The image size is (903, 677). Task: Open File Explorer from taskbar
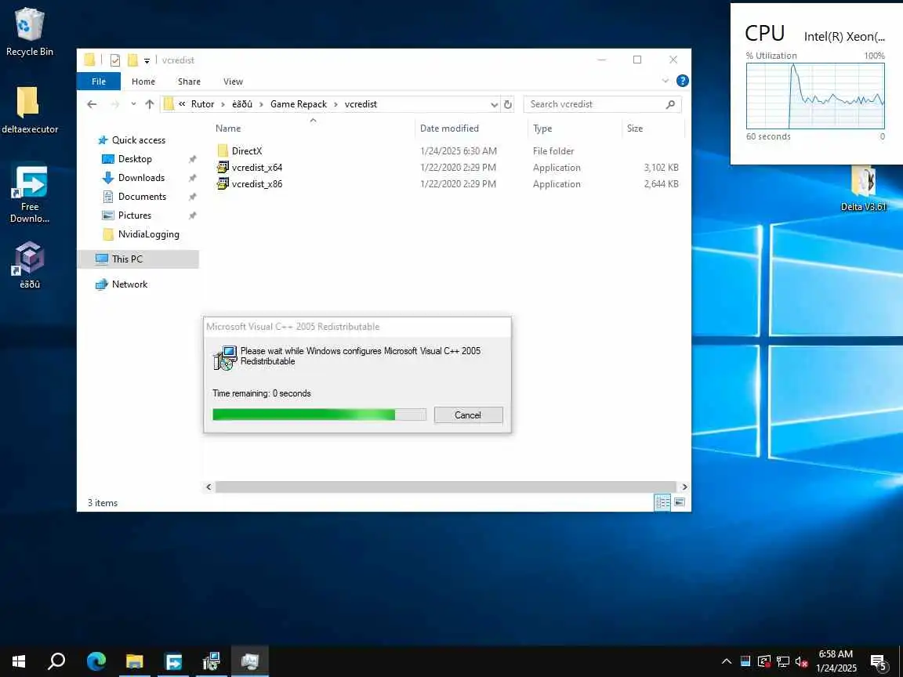[135, 661]
